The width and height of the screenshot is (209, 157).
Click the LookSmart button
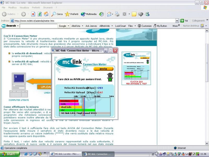(120, 26)
